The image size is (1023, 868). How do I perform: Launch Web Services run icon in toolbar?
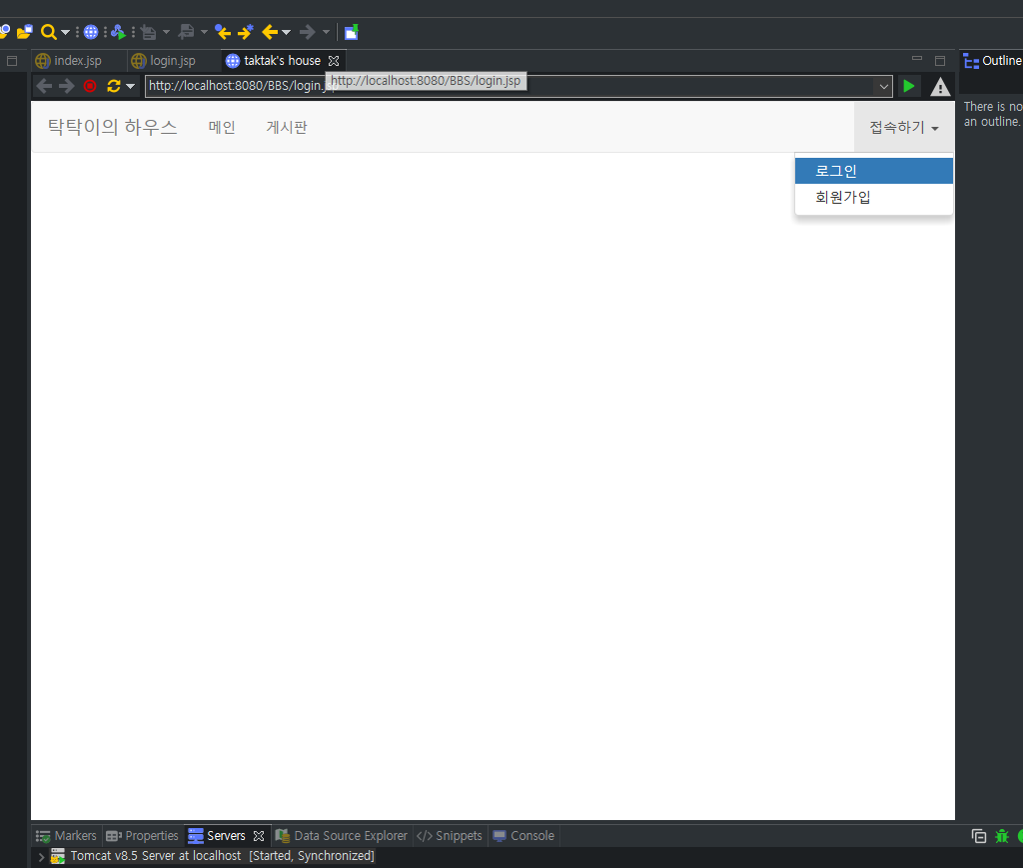pos(118,32)
